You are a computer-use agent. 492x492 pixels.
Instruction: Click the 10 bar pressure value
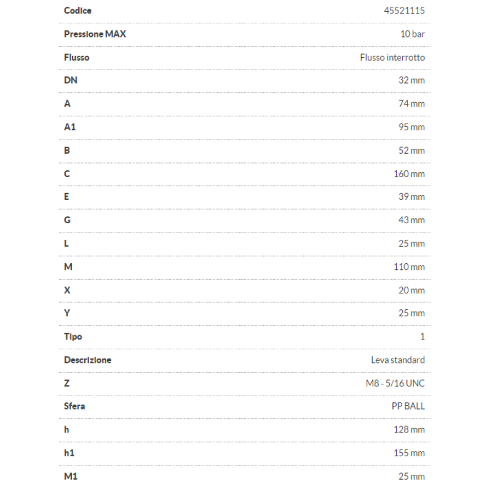tap(412, 34)
